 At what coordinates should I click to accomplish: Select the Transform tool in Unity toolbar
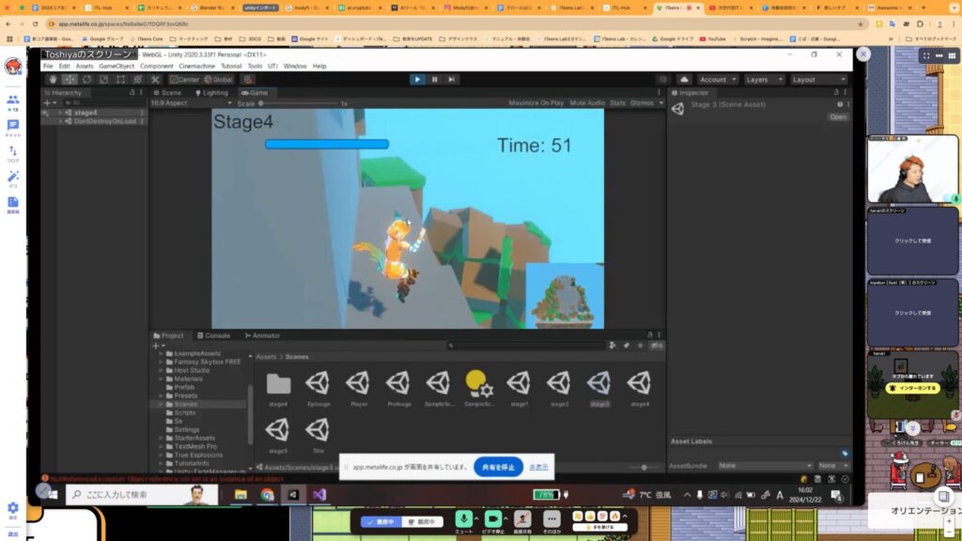pos(138,80)
